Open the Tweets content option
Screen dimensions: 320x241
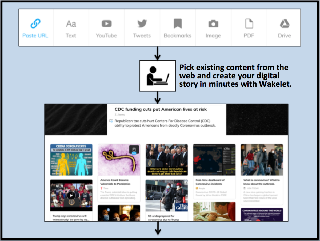pos(142,28)
